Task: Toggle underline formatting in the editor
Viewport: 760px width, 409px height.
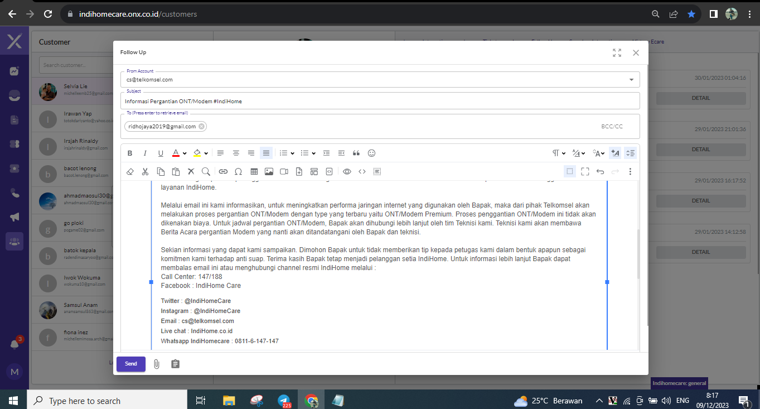Action: point(161,153)
